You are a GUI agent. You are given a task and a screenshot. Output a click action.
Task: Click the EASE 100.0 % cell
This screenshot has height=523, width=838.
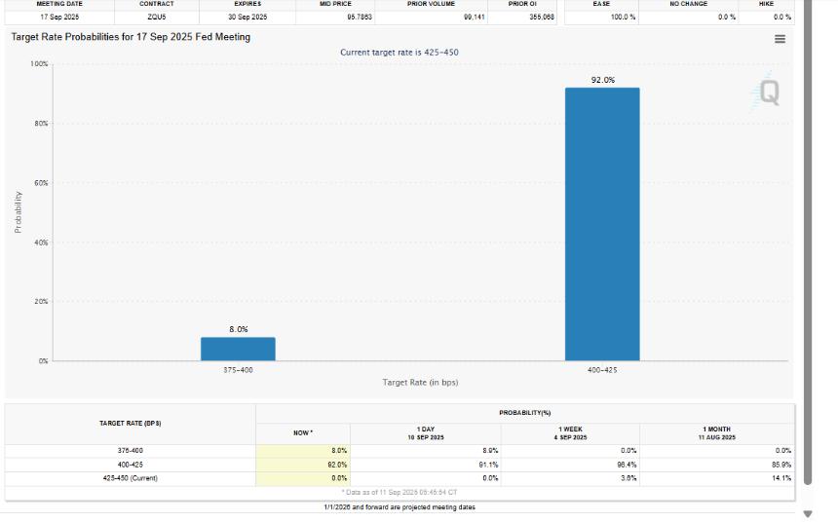tap(601, 17)
